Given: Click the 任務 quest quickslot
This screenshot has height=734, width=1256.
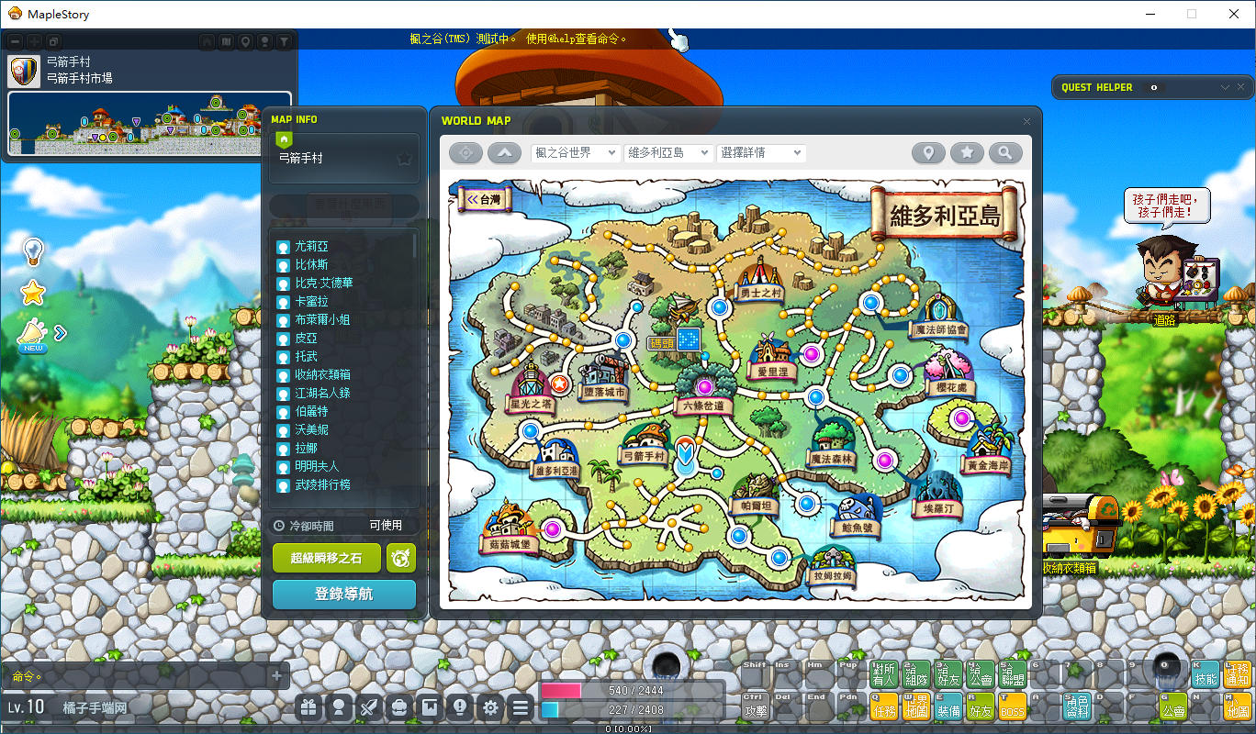Looking at the screenshot, I should 883,706.
